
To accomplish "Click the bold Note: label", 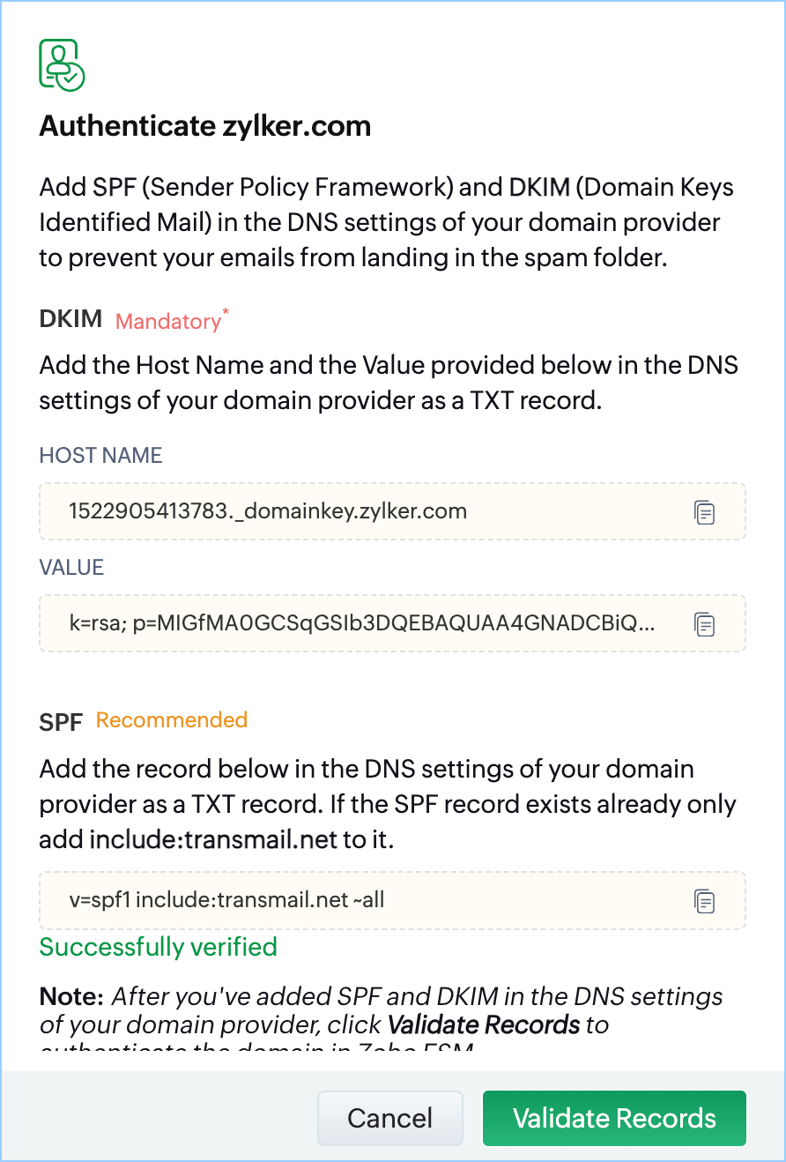I will tap(72, 997).
